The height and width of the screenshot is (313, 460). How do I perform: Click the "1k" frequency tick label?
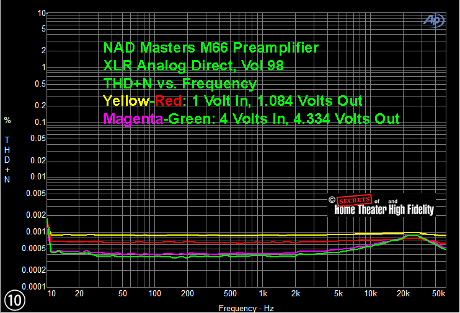(x=263, y=294)
